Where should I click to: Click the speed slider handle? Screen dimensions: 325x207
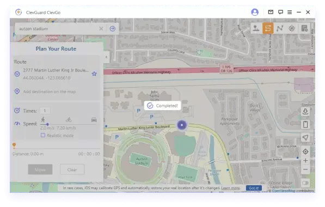tap(47, 124)
